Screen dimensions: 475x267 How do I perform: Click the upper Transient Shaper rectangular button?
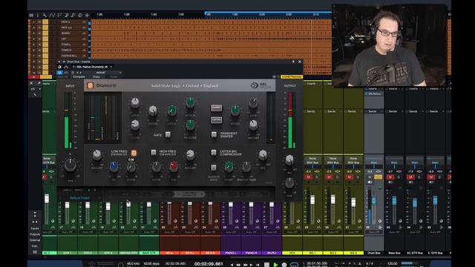(x=216, y=108)
